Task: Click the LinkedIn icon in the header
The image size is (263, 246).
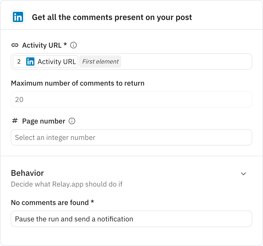Action: 18,17
